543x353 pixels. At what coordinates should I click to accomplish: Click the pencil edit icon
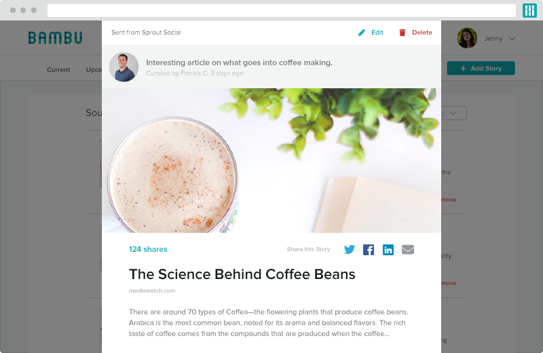tap(362, 33)
